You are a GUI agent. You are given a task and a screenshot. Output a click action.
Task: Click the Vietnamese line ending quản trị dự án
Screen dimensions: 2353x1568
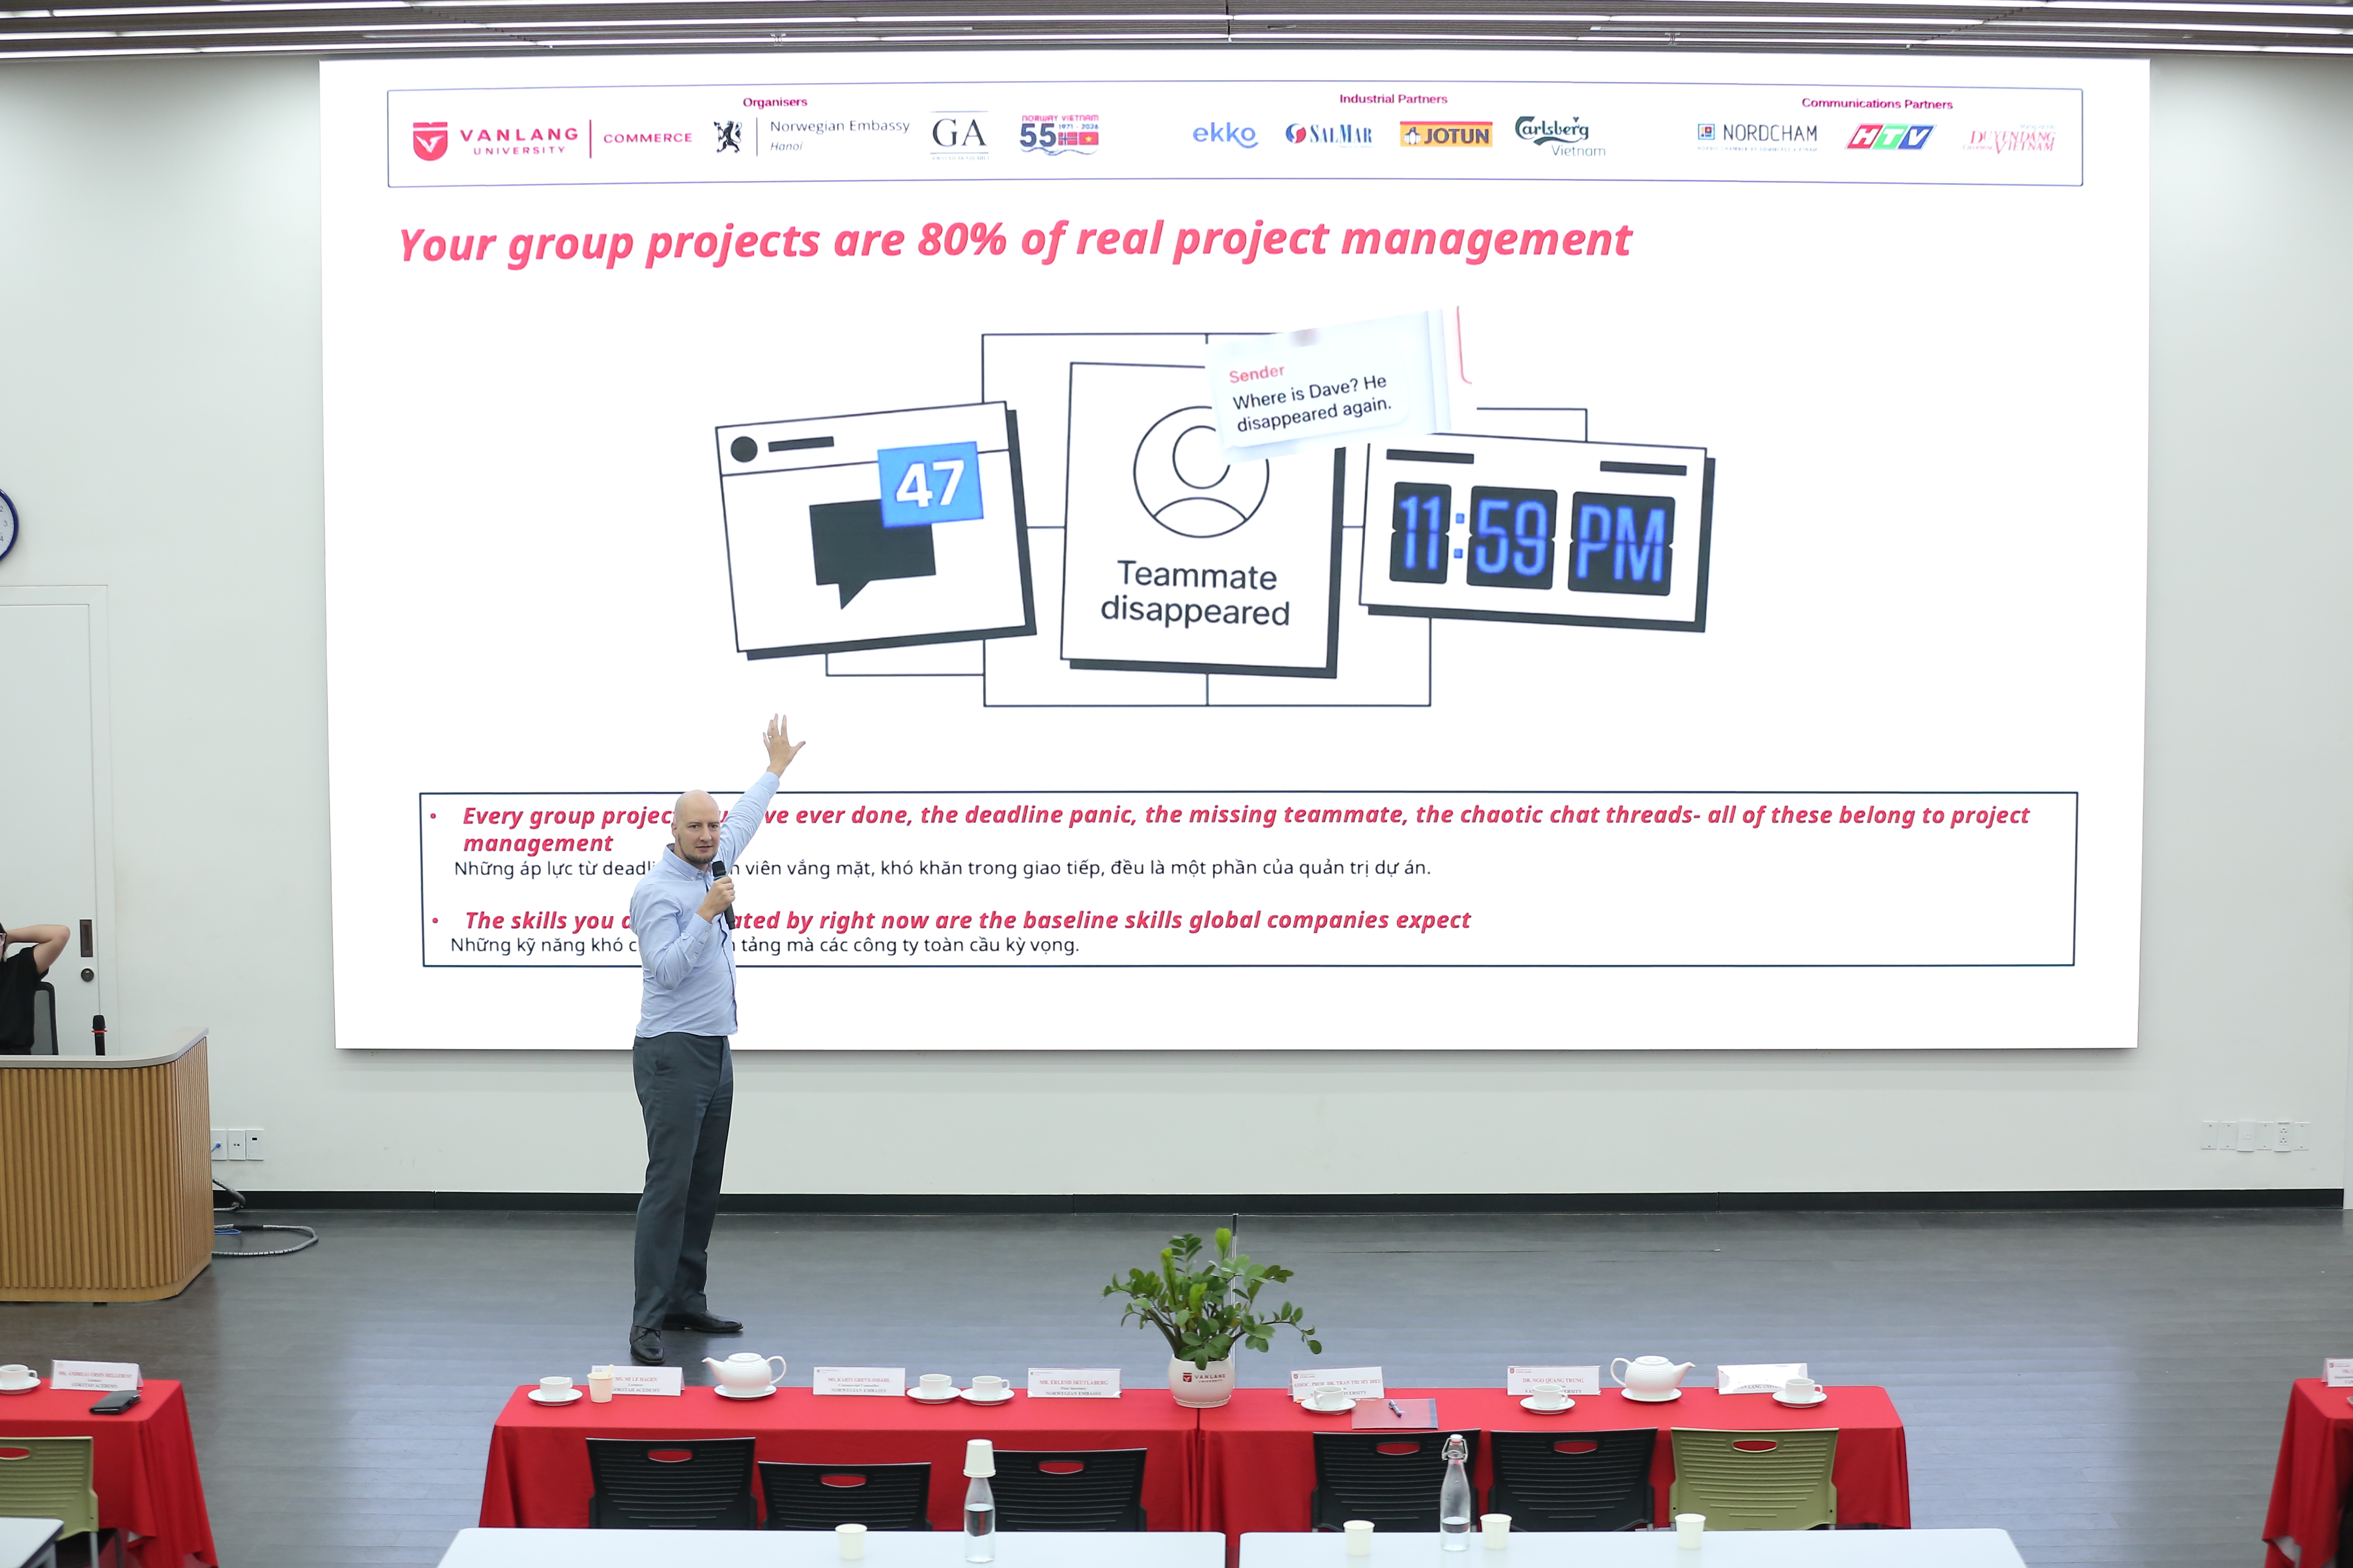point(942,868)
